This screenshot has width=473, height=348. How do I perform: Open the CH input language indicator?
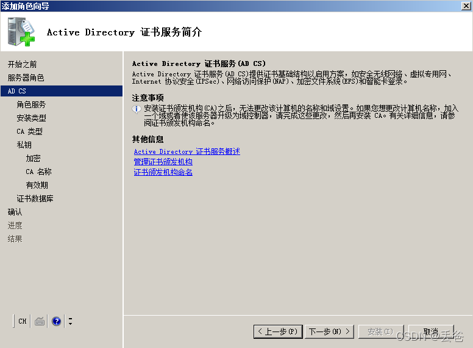point(23,321)
